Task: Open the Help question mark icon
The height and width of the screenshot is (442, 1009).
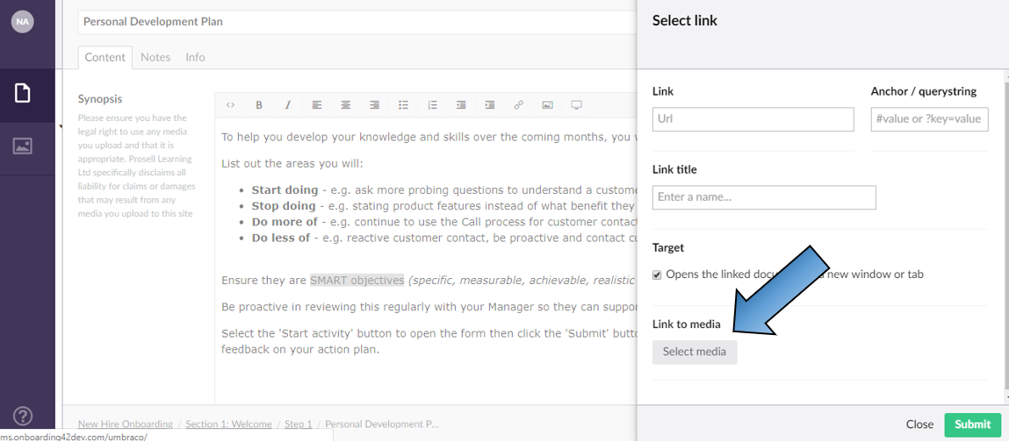Action: point(23,417)
